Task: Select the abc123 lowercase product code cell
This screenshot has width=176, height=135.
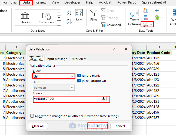Action: (159, 80)
